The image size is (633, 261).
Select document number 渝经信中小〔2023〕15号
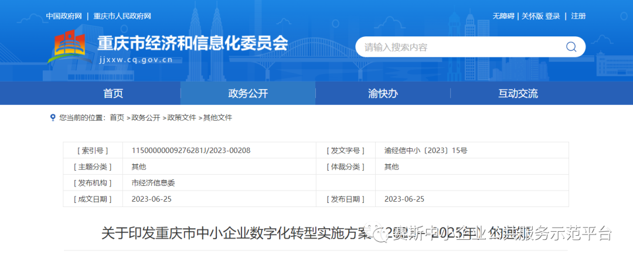426,151
